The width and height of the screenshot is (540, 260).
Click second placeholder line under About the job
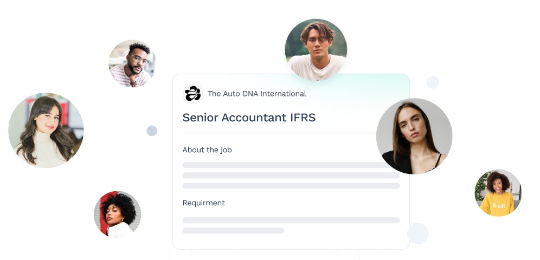(x=291, y=175)
